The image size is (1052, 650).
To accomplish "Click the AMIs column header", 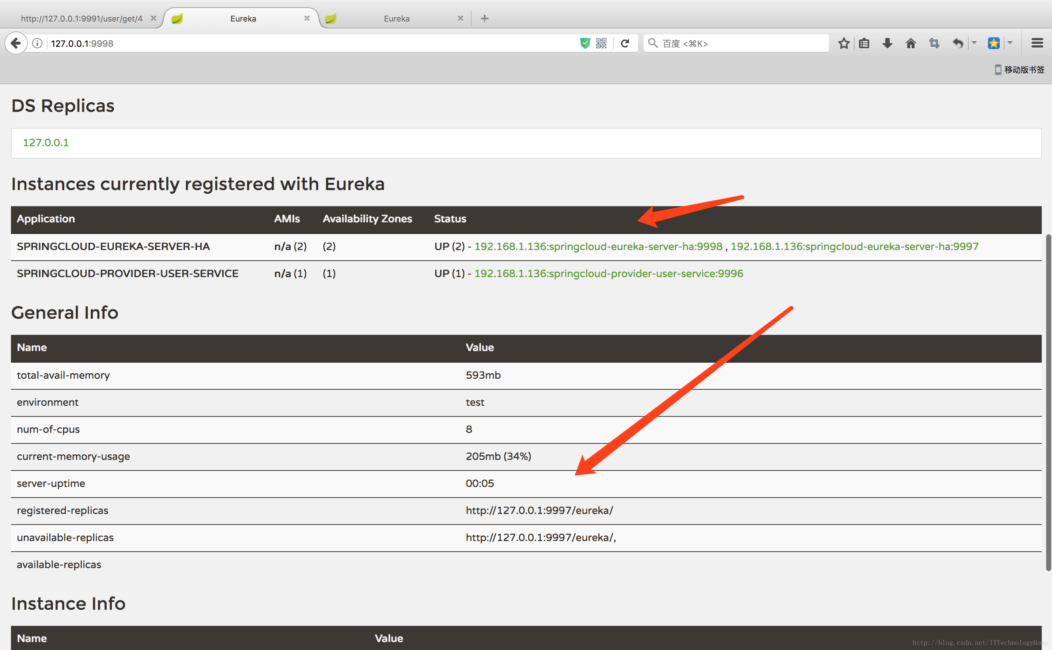I will 287,219.
